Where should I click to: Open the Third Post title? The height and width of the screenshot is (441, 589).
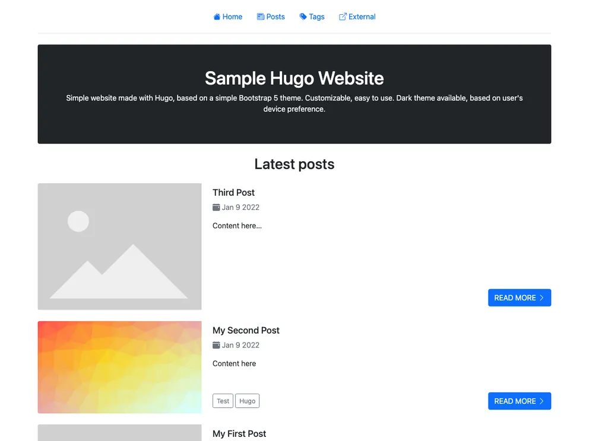[233, 193]
